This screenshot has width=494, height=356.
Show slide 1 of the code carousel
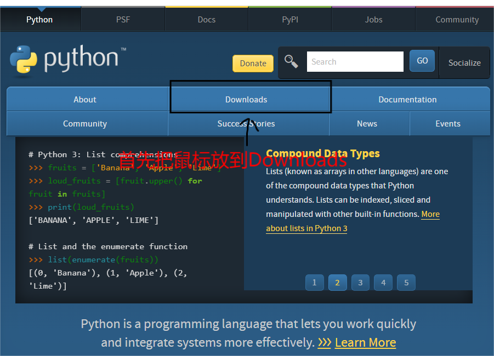point(314,283)
